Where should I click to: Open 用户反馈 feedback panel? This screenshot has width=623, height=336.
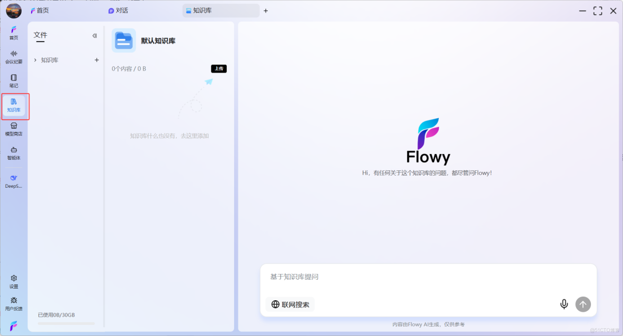[x=14, y=304]
